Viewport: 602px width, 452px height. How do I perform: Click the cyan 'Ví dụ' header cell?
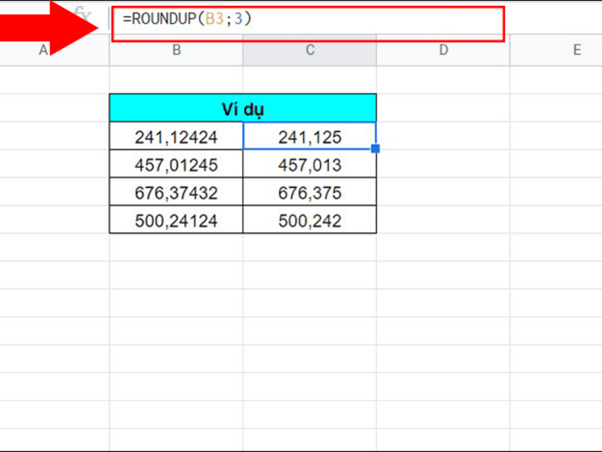pyautogui.click(x=243, y=108)
